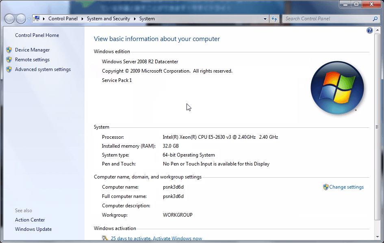384x243 pixels.
Task: Expand arrow after System and Security
Action: coord(135,19)
